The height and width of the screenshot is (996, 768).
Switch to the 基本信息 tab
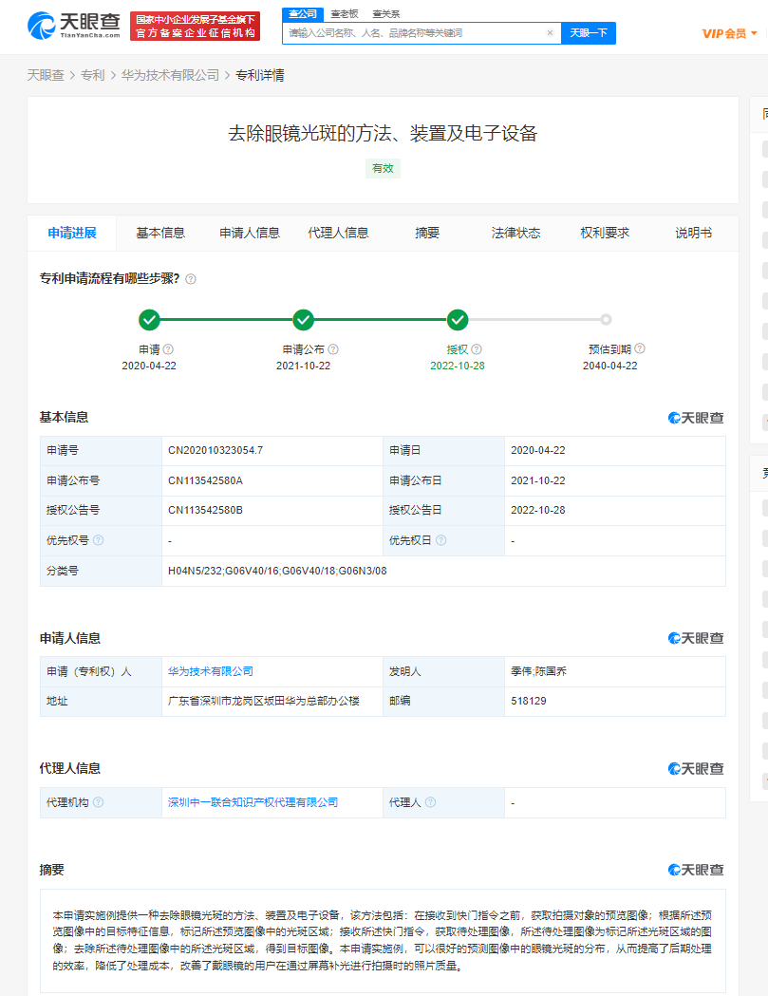click(x=160, y=234)
